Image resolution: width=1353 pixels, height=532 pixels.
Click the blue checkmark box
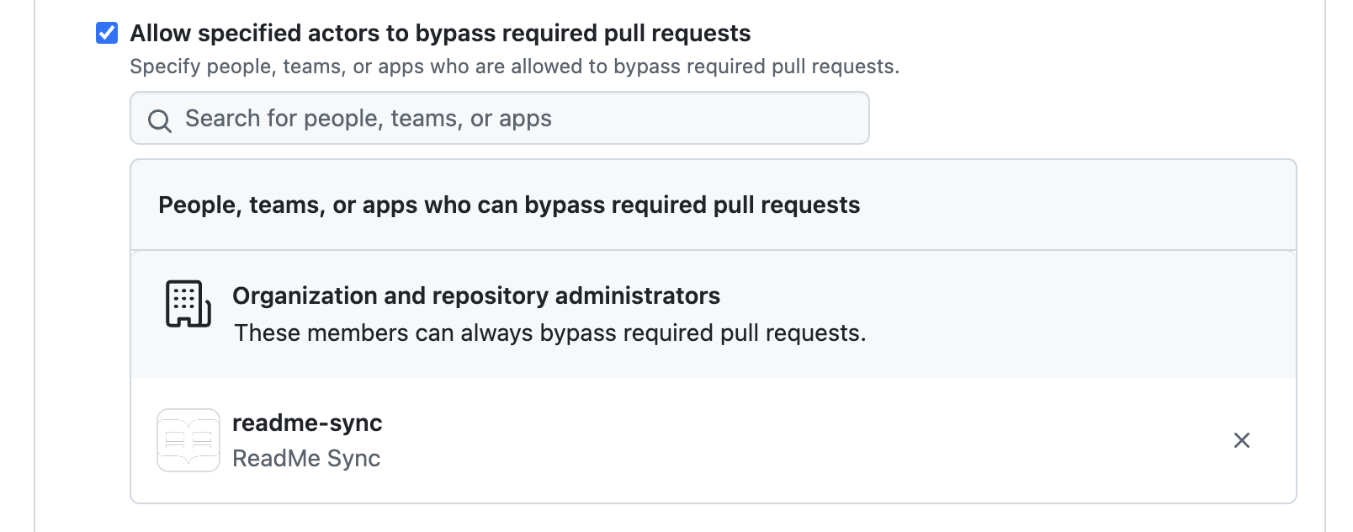point(107,33)
